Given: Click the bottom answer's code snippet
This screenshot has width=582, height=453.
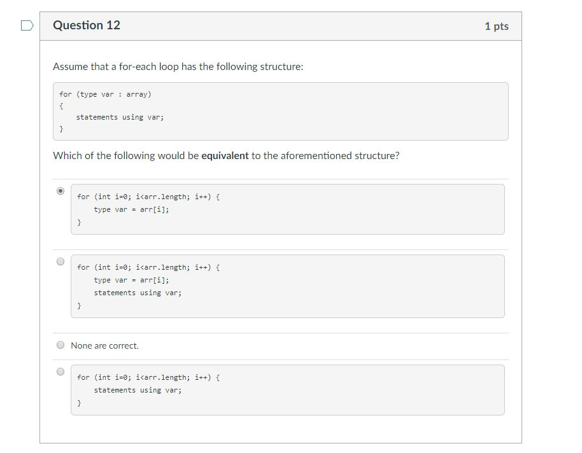Looking at the screenshot, I should (287, 389).
